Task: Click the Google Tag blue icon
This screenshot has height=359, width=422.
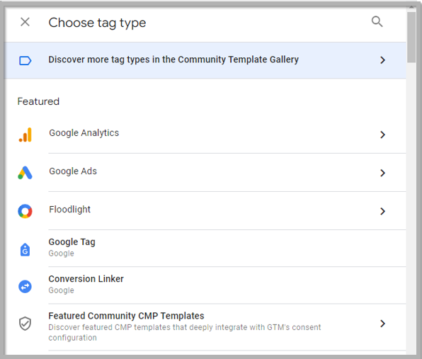Action: point(25,250)
